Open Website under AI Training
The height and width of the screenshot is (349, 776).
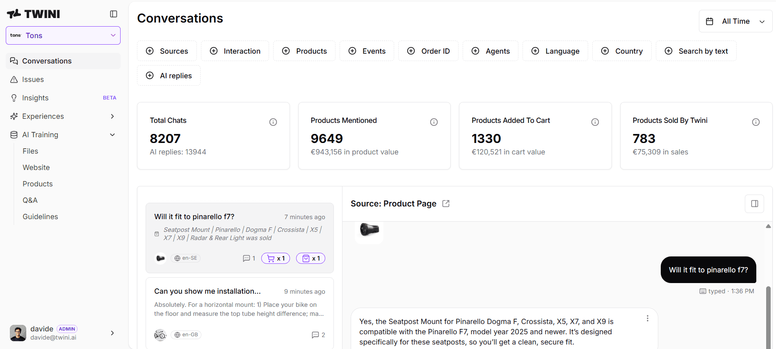[x=36, y=168]
